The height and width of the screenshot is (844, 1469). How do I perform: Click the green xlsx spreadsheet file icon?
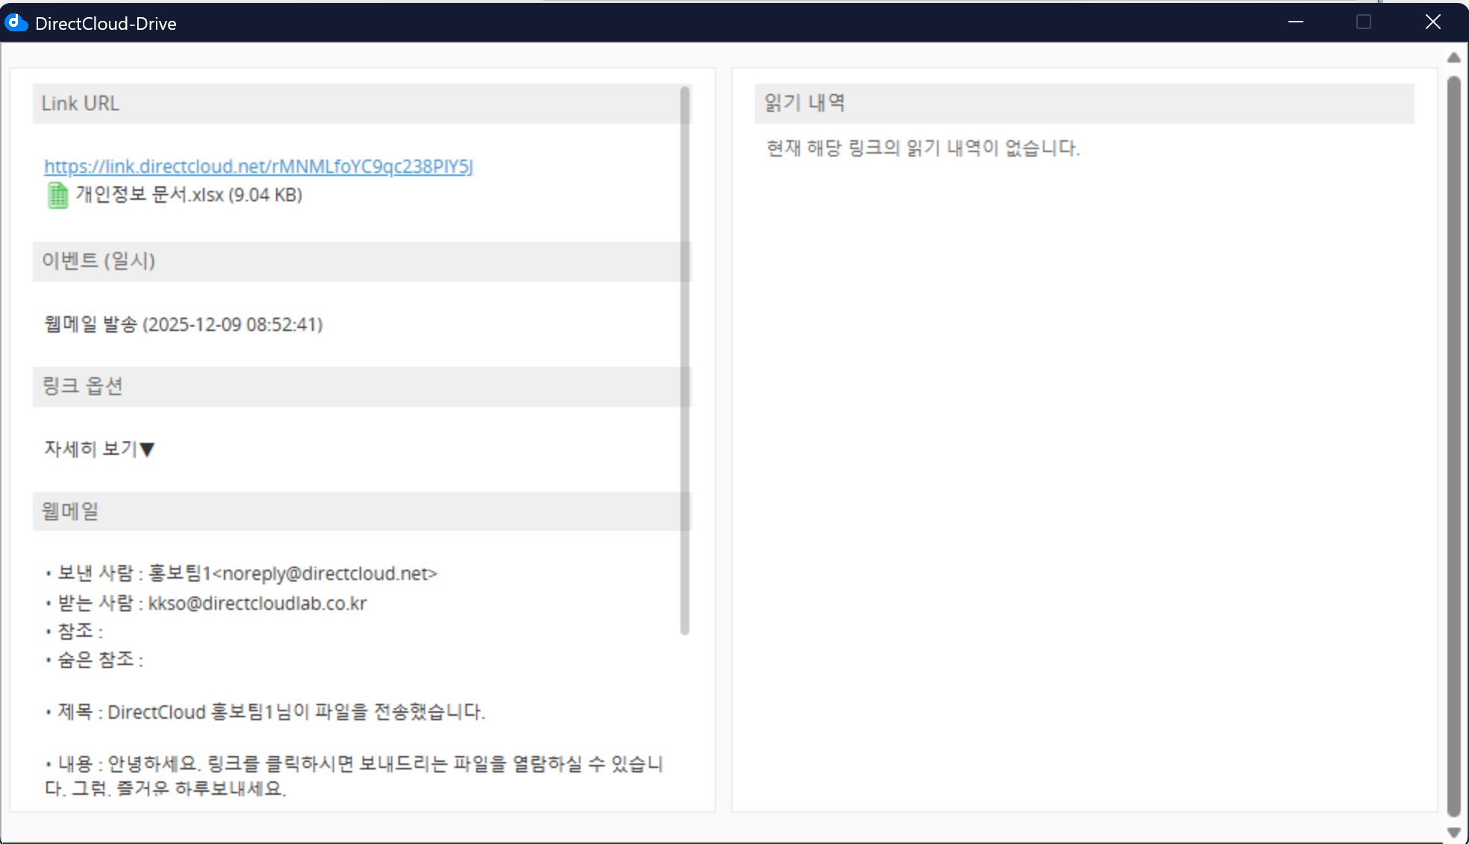[57, 195]
